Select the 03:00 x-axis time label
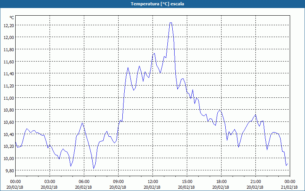 tap(50, 182)
